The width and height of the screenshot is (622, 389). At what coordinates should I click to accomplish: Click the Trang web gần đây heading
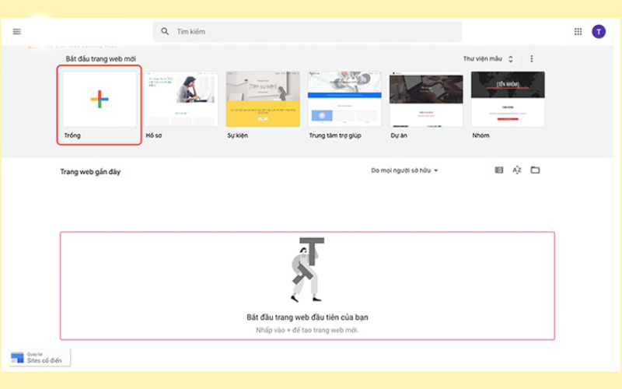click(90, 171)
